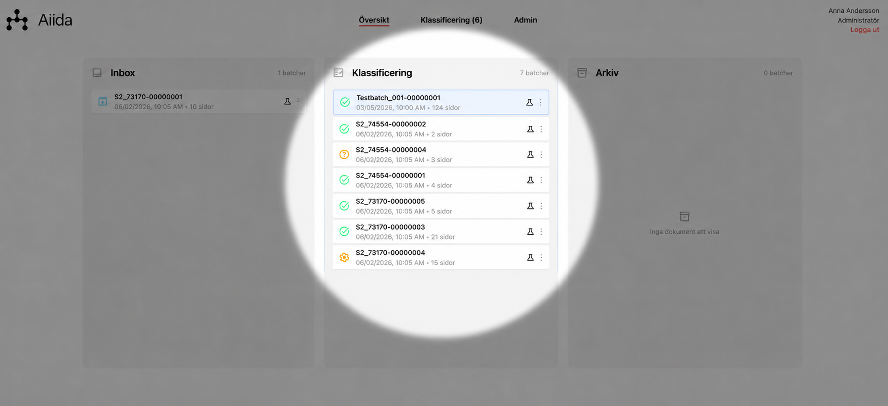The height and width of the screenshot is (406, 888).
Task: Click green check status of S2_74554-00000002
Action: [x=344, y=129]
